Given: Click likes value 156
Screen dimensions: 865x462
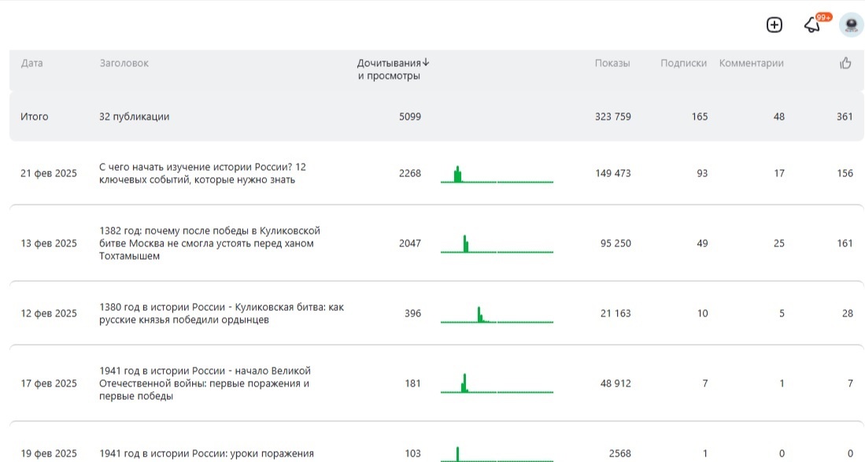Looking at the screenshot, I should pos(845,173).
